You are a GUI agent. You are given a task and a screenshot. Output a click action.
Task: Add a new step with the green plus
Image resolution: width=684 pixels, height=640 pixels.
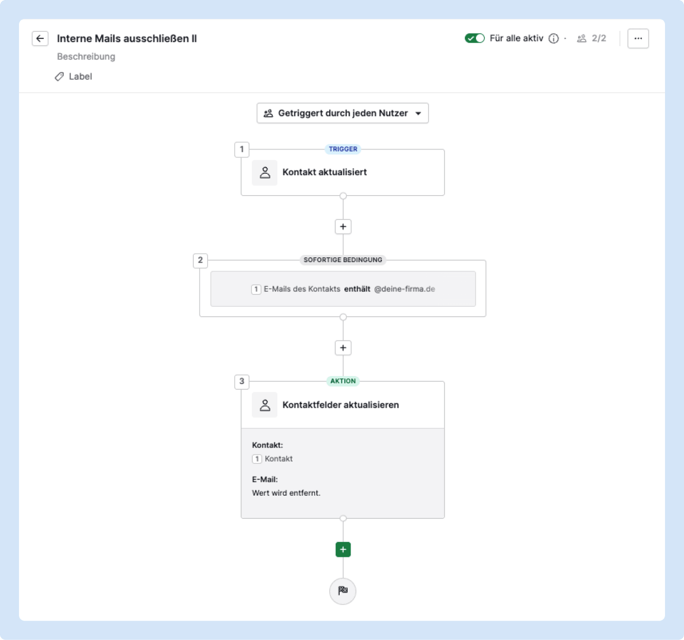(x=343, y=549)
